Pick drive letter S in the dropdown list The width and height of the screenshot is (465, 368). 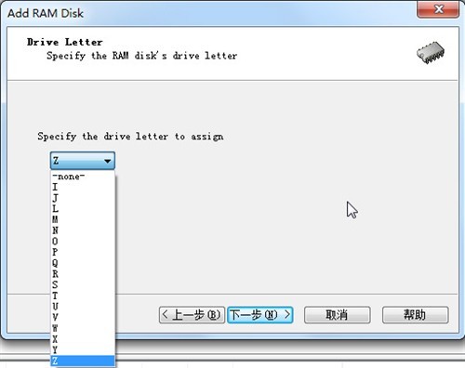pos(83,284)
